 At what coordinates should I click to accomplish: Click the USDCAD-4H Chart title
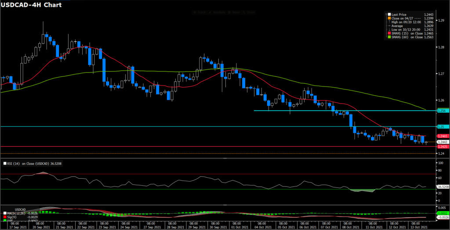[31, 5]
